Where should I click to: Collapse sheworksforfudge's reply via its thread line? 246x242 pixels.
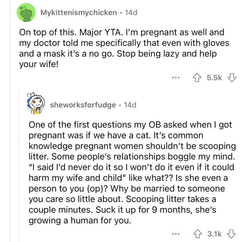click(19, 165)
